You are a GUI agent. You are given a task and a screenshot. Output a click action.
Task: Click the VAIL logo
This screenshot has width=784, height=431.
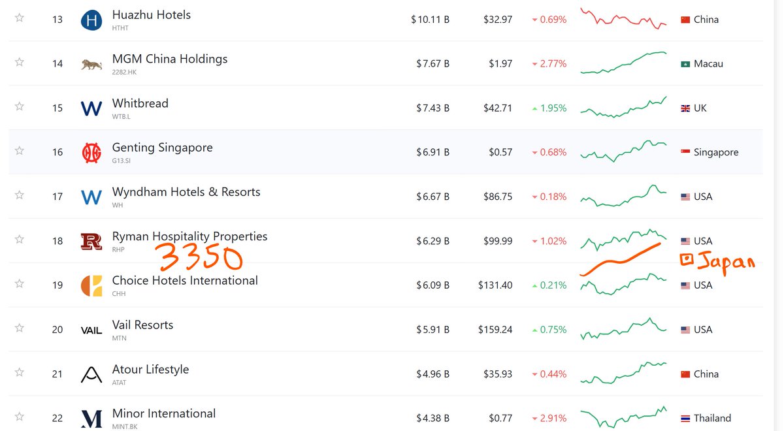[91, 330]
